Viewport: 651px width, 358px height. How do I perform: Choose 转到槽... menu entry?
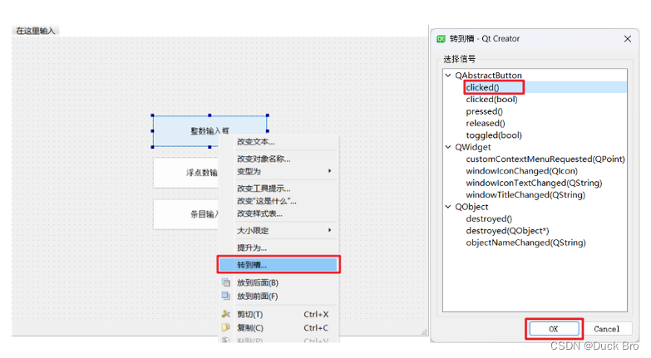click(279, 265)
